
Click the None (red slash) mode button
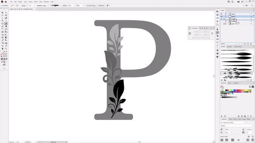click(x=6, y=59)
